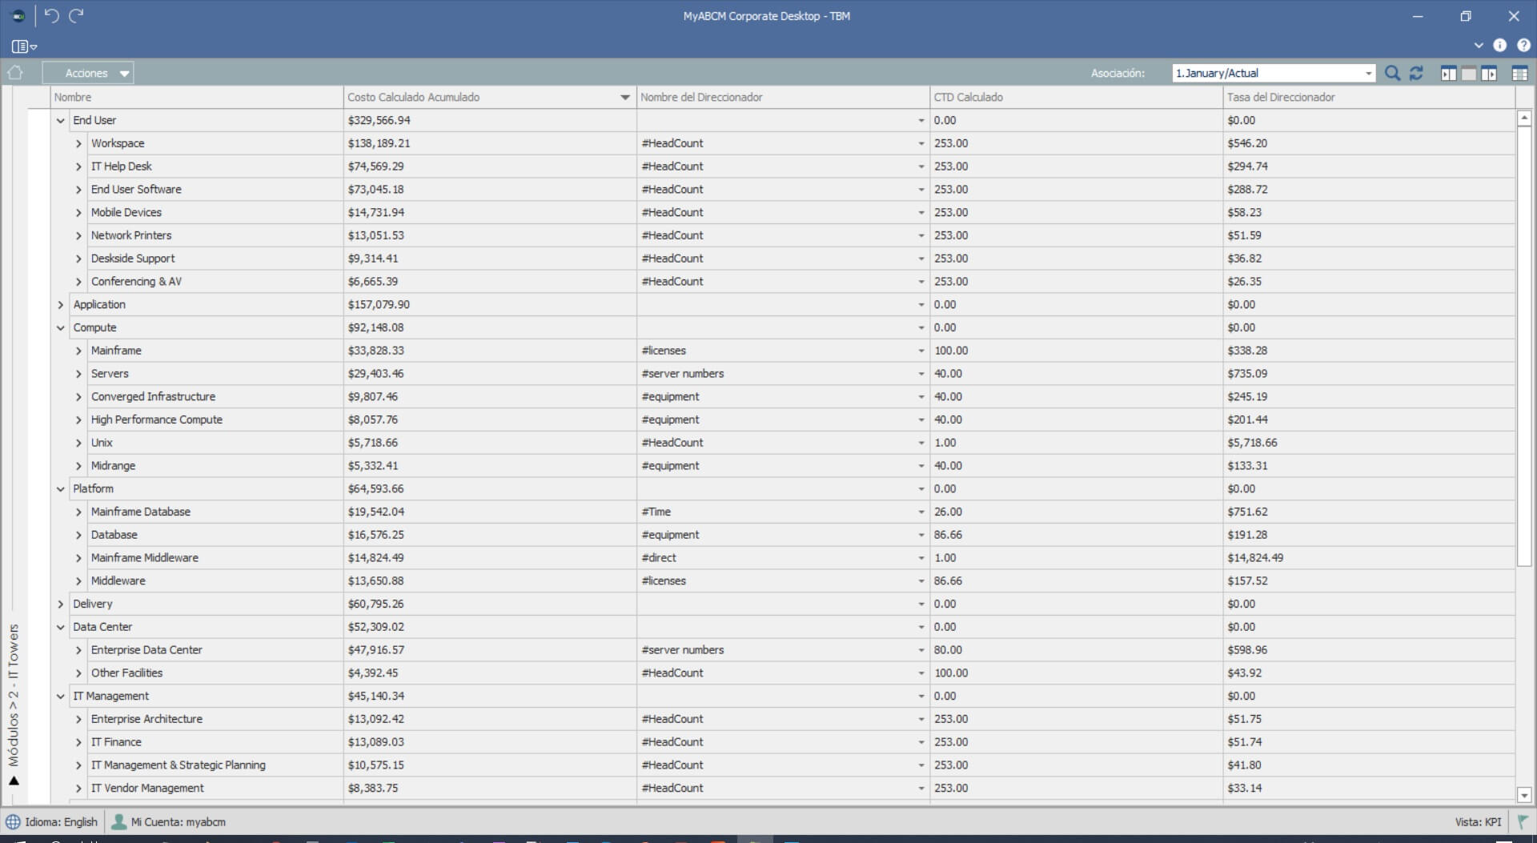Screen dimensions: 1537x843
Task: Click the undo arrow in title bar
Action: [x=52, y=16]
